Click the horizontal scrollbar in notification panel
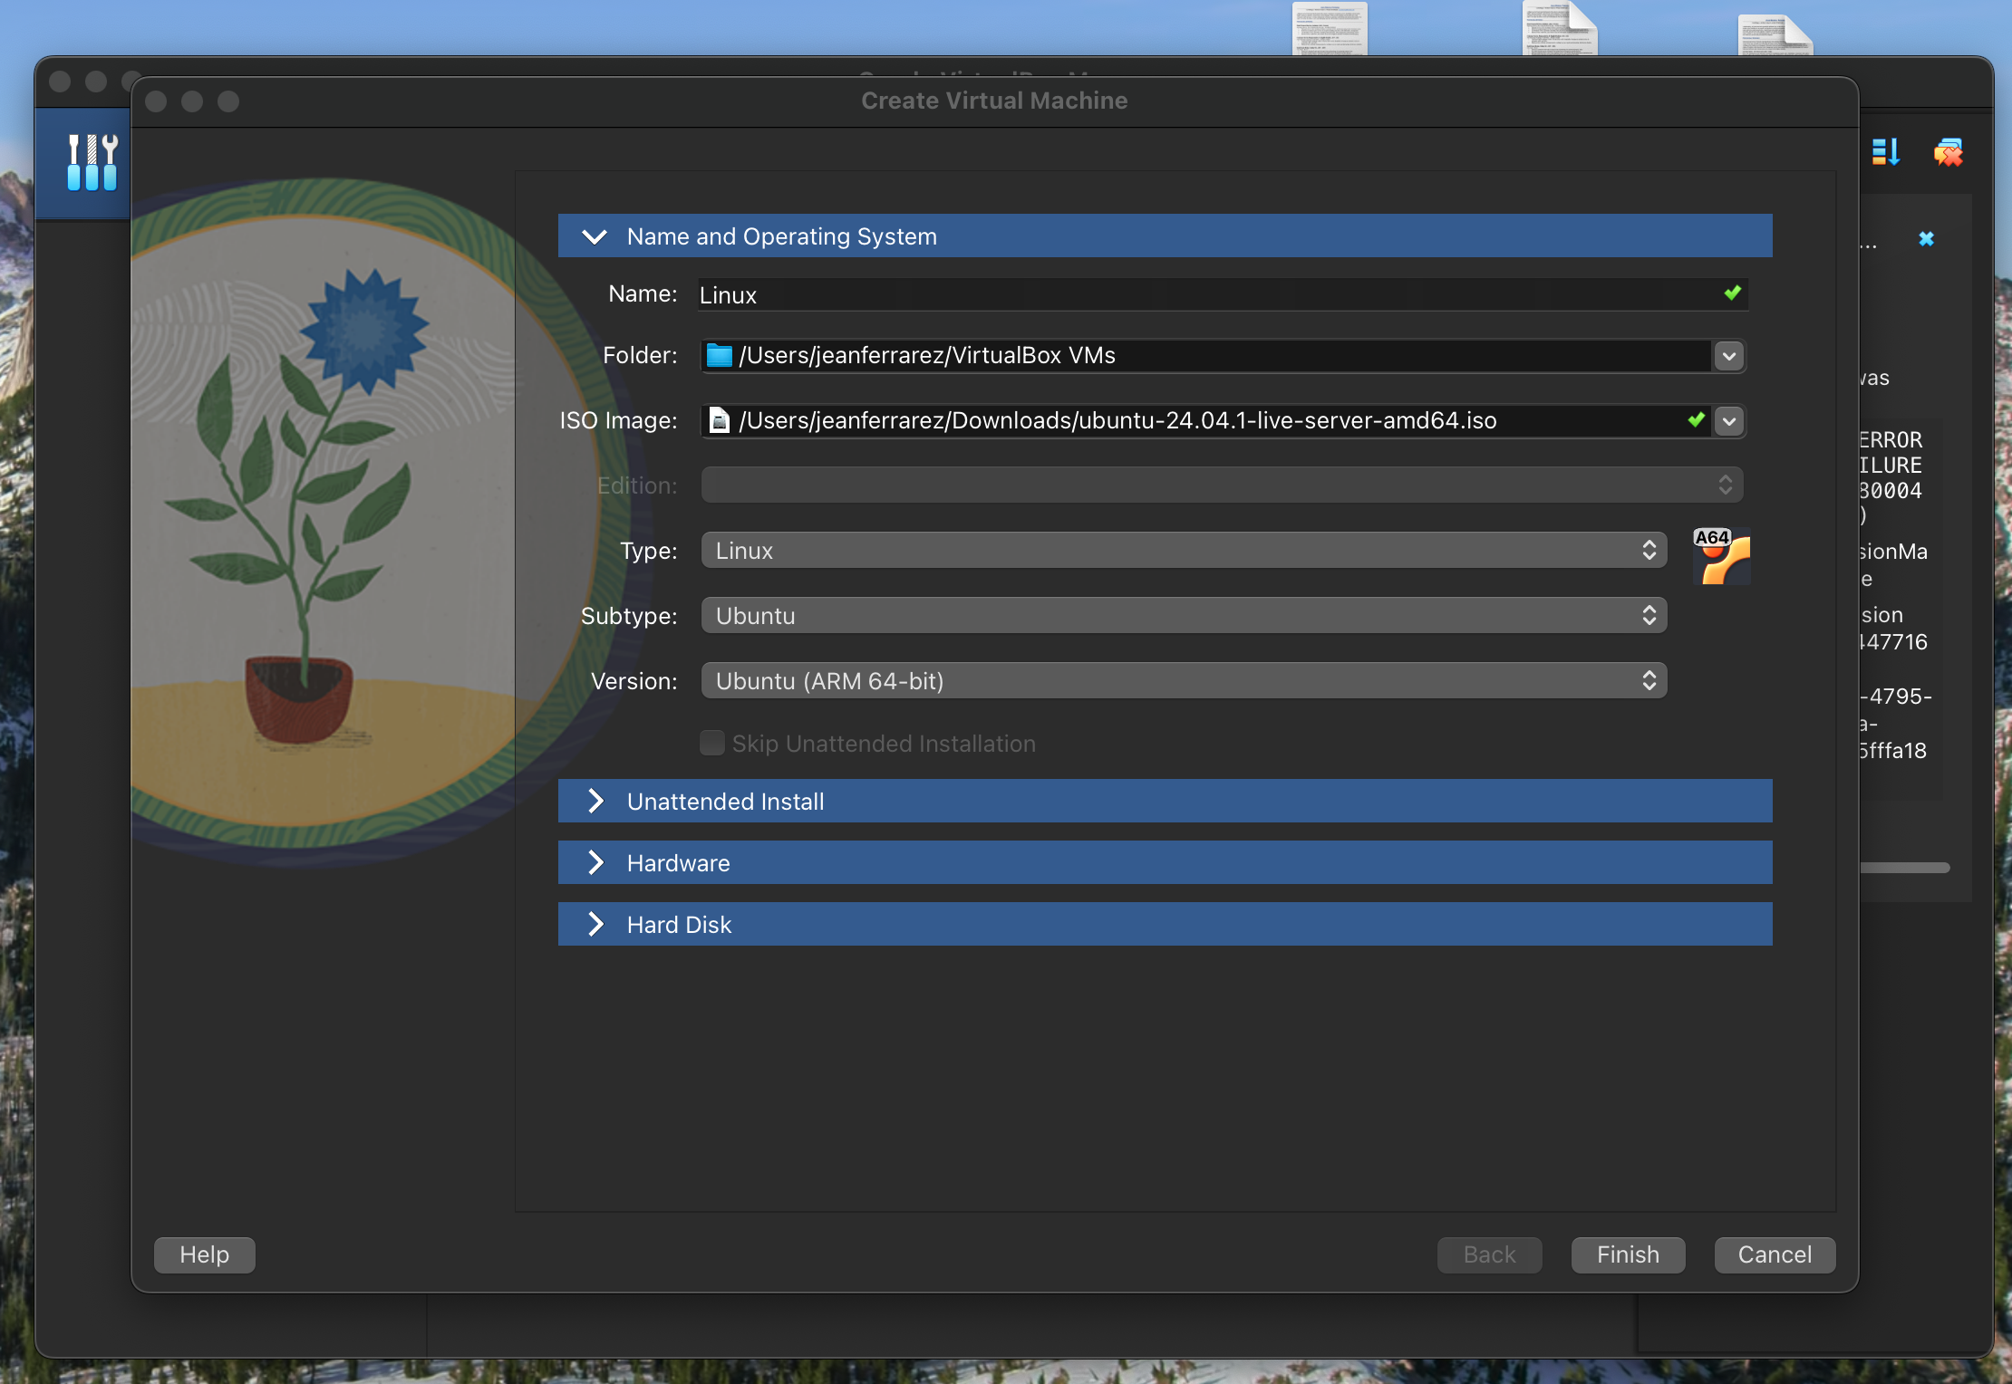 tap(1904, 868)
